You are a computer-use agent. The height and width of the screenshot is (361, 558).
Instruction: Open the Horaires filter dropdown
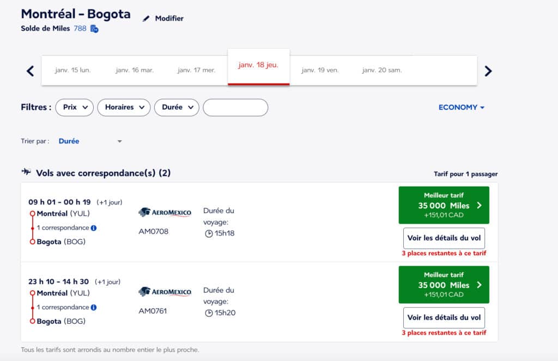pyautogui.click(x=124, y=107)
